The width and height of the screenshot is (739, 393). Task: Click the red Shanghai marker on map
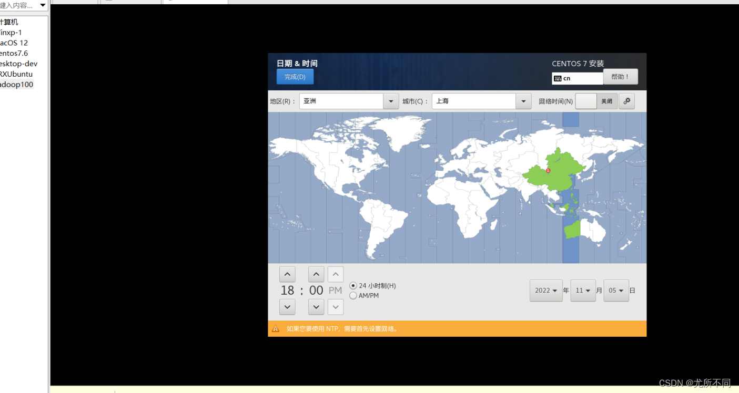click(548, 171)
